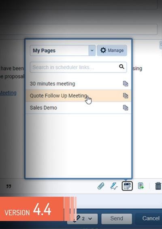Viewport: 162px width, 229px height.
Task: Open the My Pages combo box
Action: point(63,51)
